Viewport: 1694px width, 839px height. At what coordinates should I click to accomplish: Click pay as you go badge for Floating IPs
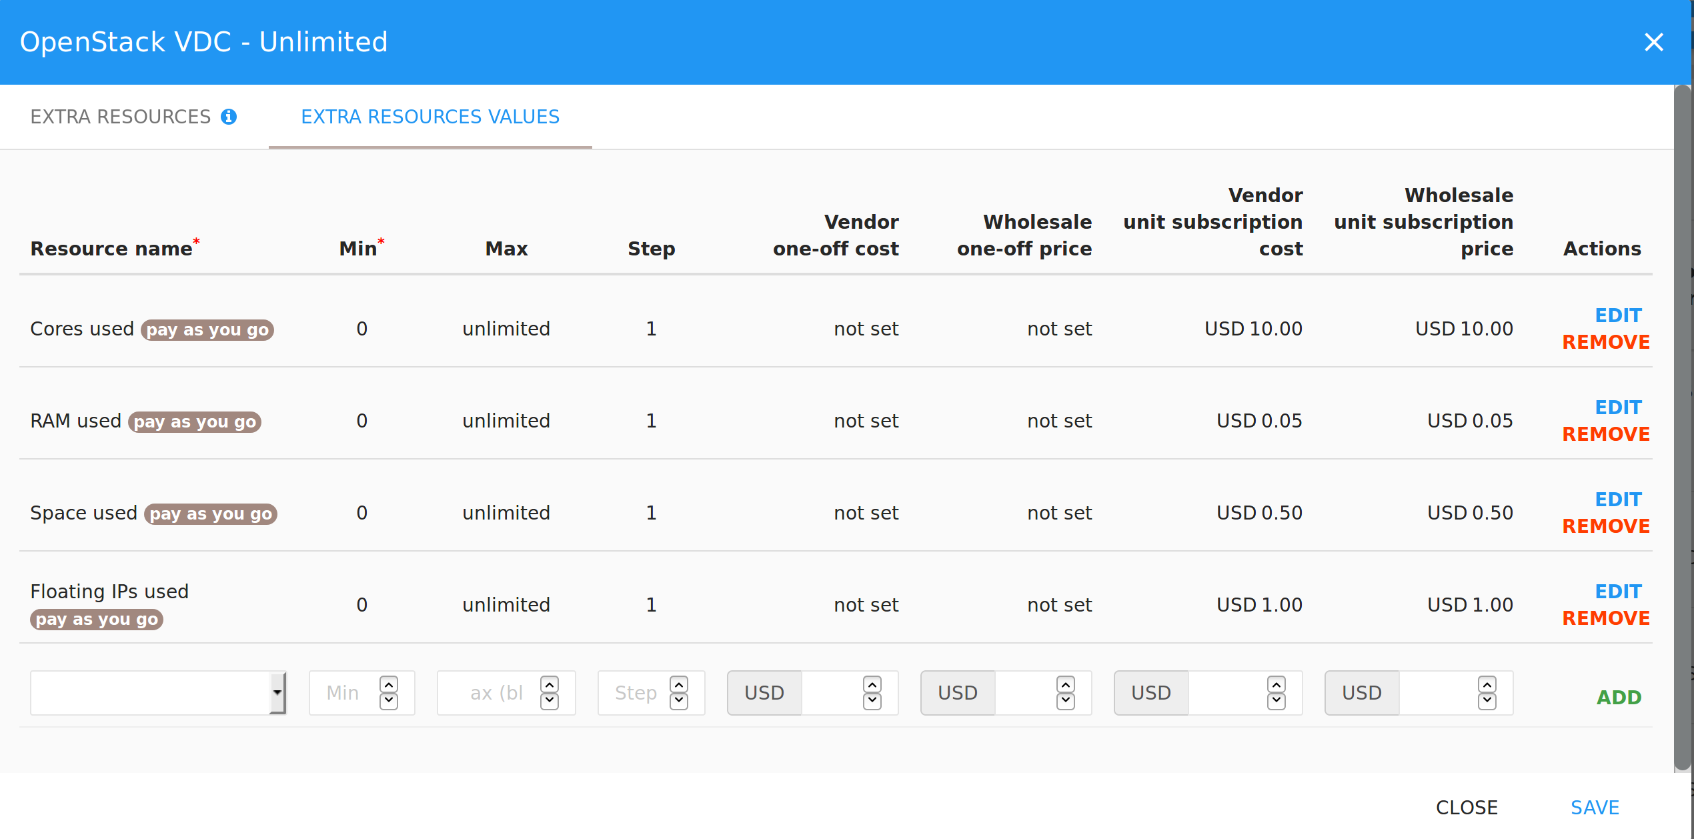tap(97, 620)
